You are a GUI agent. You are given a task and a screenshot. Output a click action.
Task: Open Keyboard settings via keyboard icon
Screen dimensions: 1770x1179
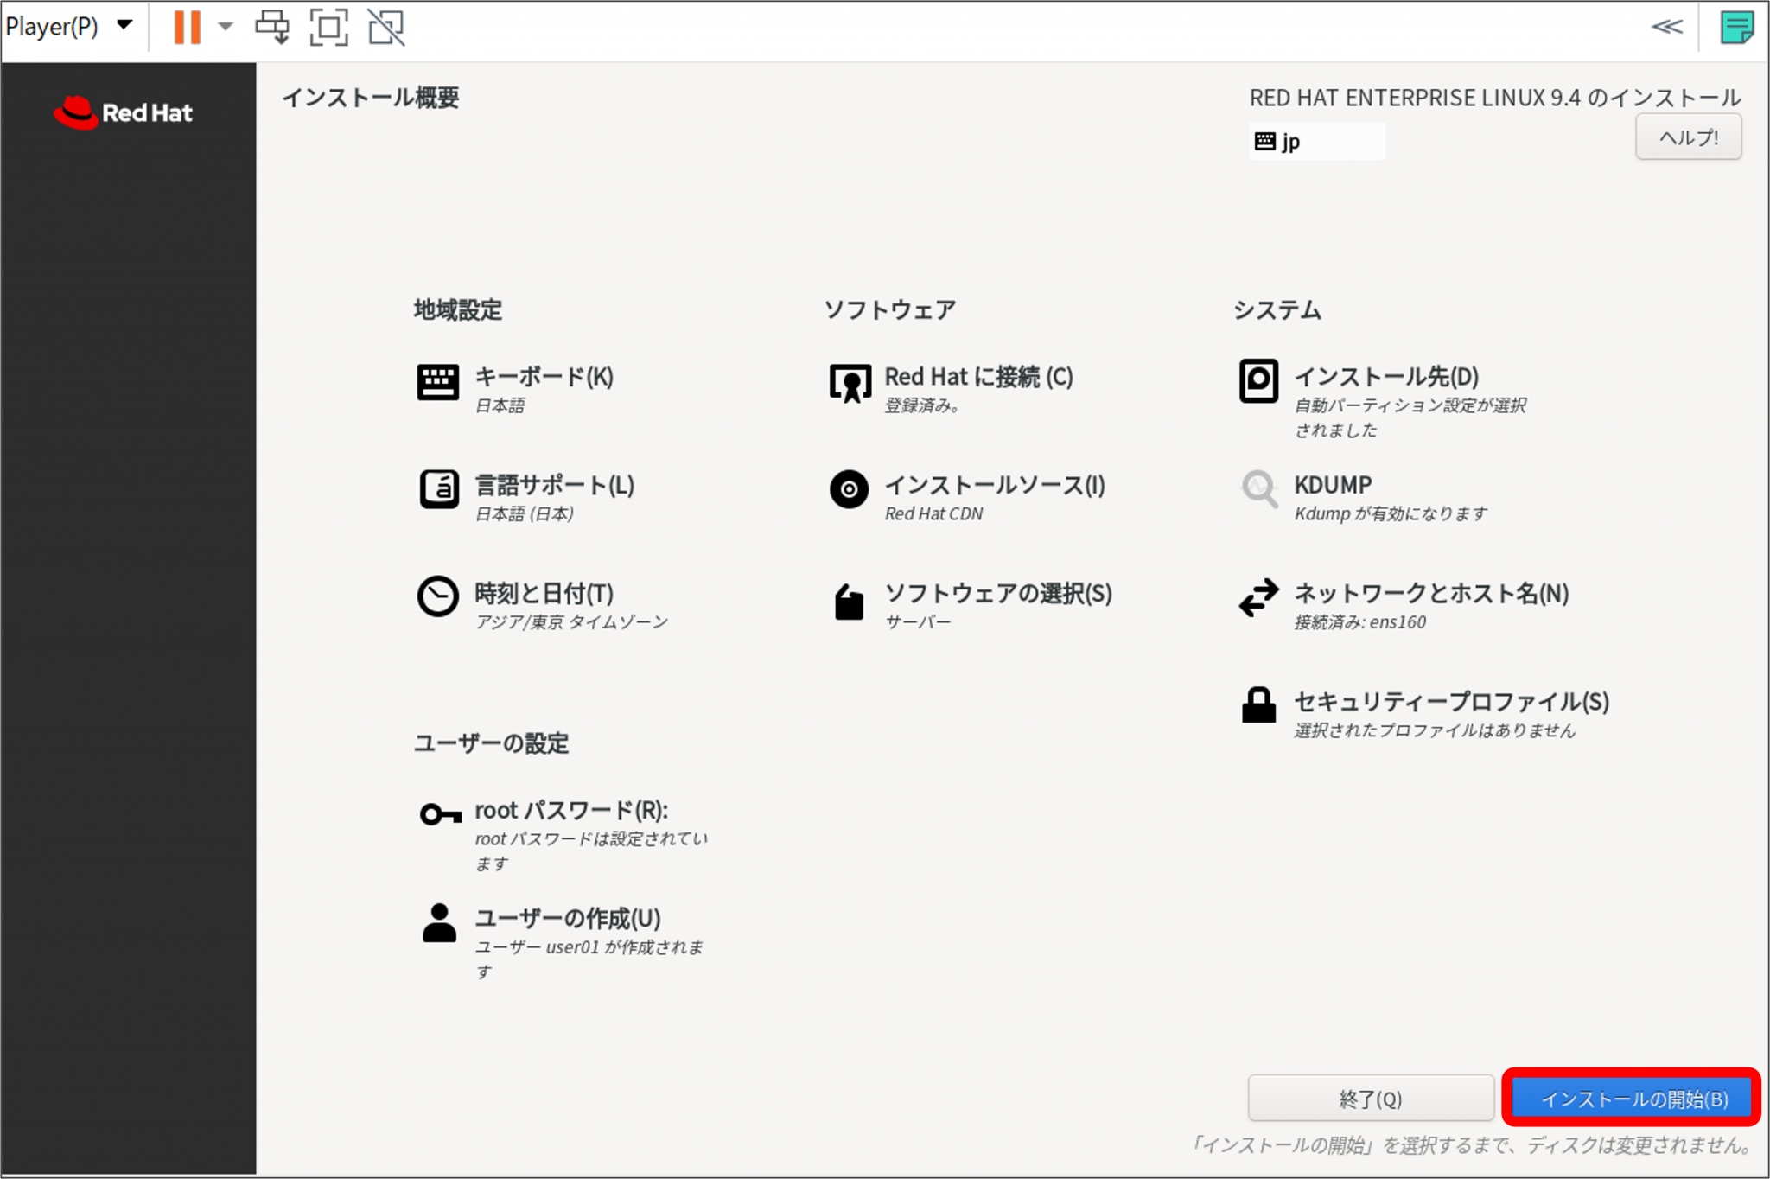(x=437, y=381)
